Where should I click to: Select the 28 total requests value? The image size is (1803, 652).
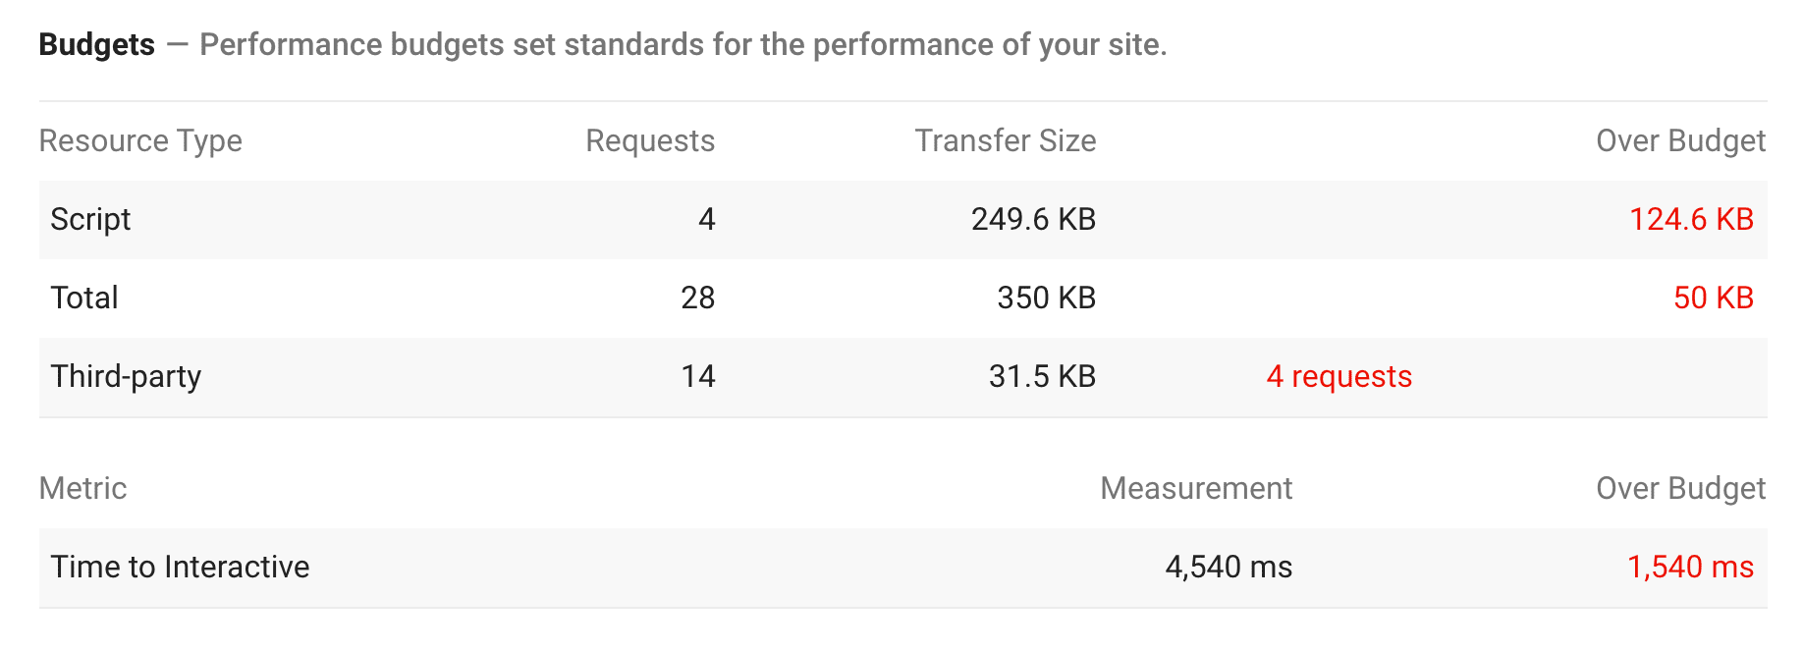coord(697,299)
